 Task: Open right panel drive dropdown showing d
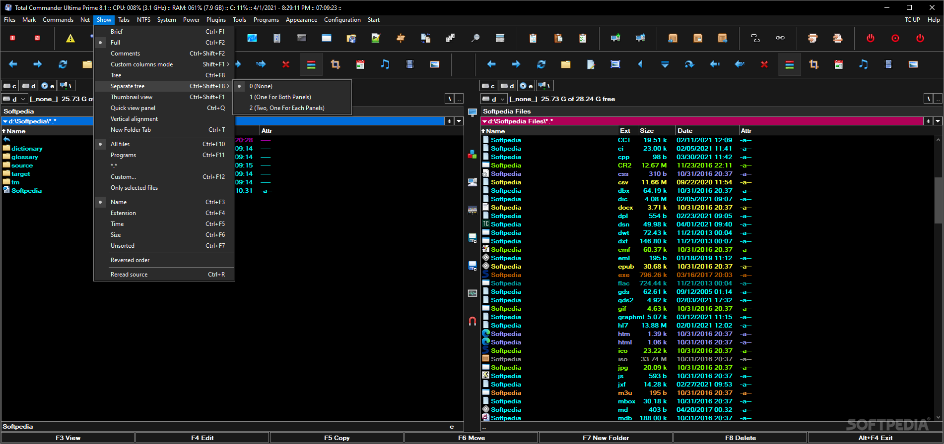coord(494,99)
